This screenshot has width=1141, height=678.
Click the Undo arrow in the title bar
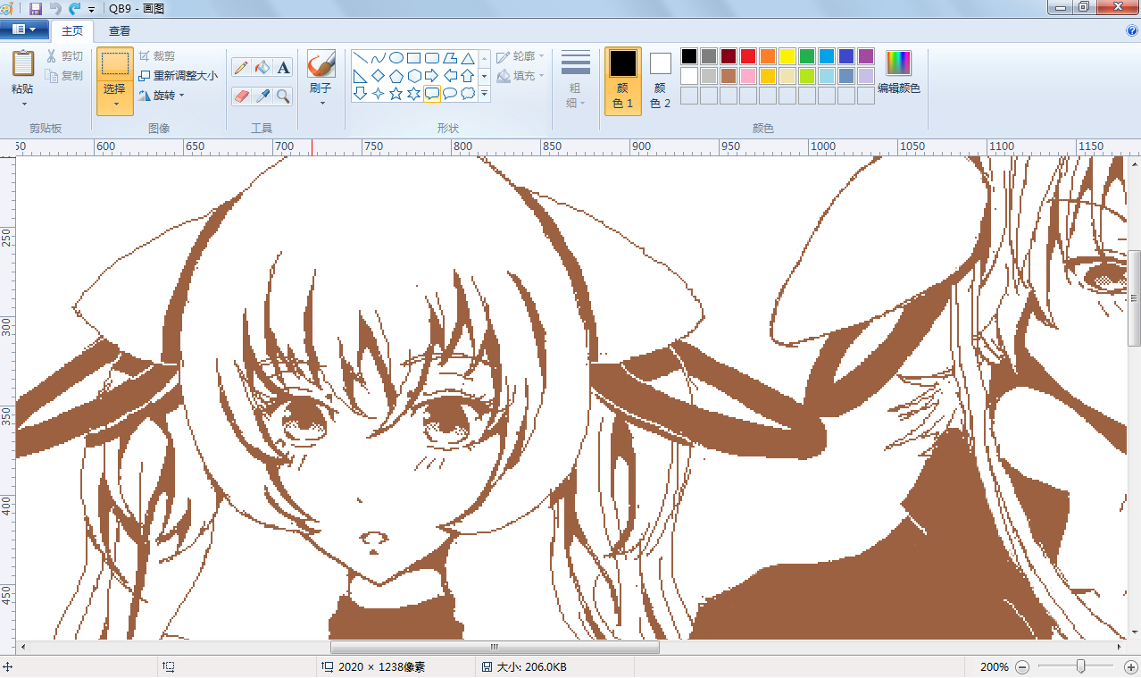click(55, 8)
